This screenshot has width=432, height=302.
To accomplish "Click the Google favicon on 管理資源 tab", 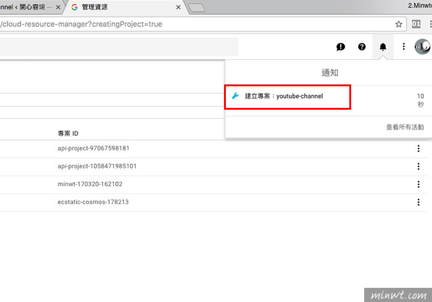I will pos(75,7).
